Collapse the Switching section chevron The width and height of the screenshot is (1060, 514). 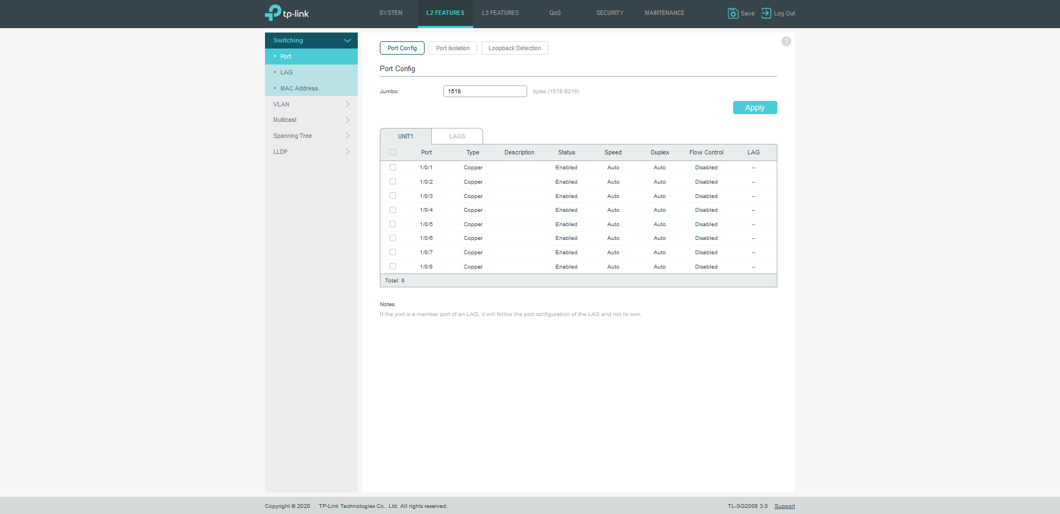[x=347, y=40]
